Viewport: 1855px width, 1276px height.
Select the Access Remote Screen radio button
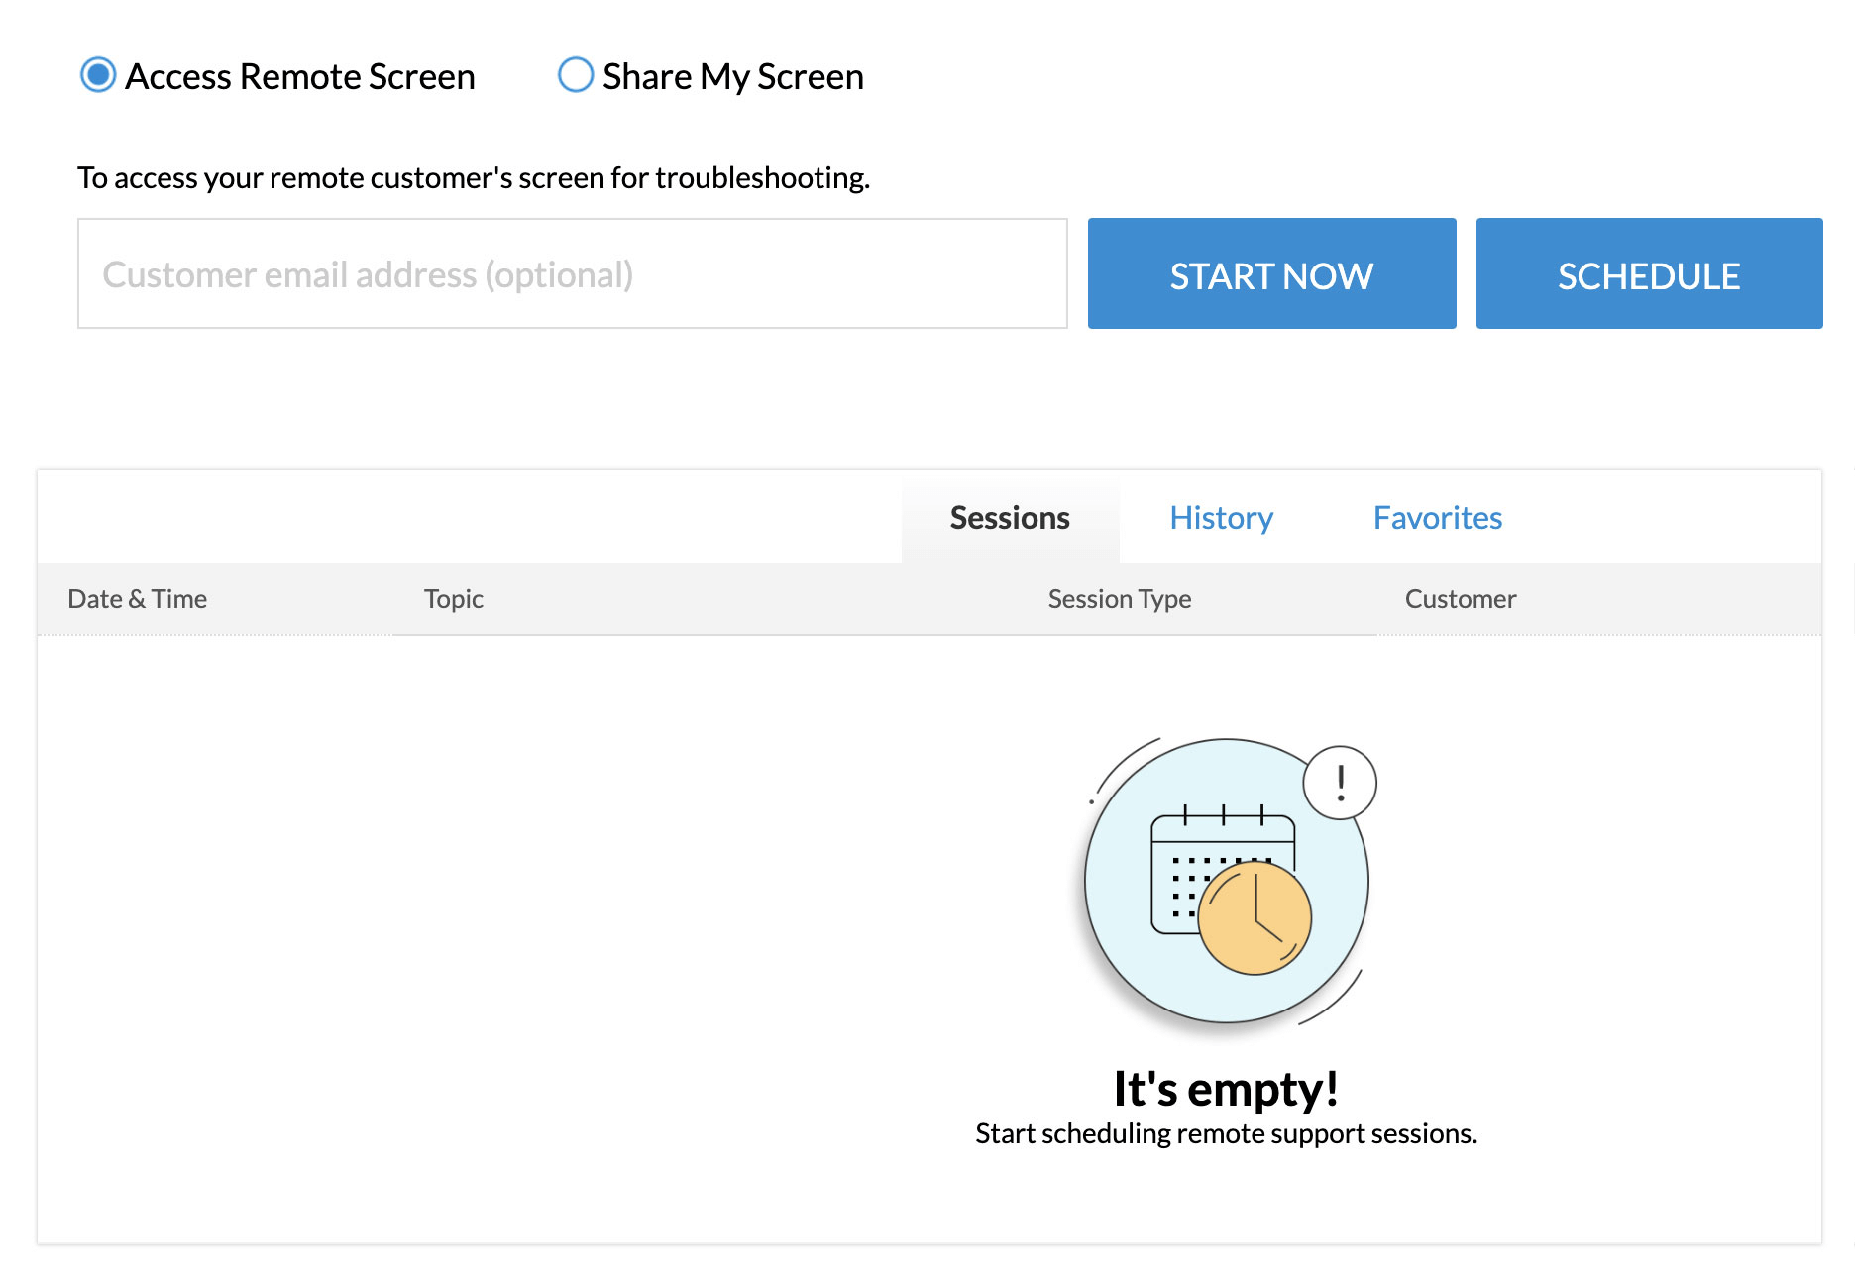(98, 75)
